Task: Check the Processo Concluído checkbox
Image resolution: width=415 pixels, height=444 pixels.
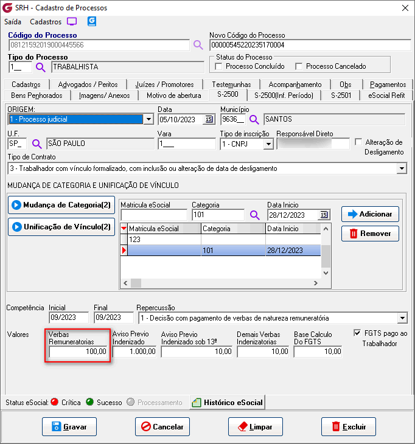Action: (x=219, y=66)
